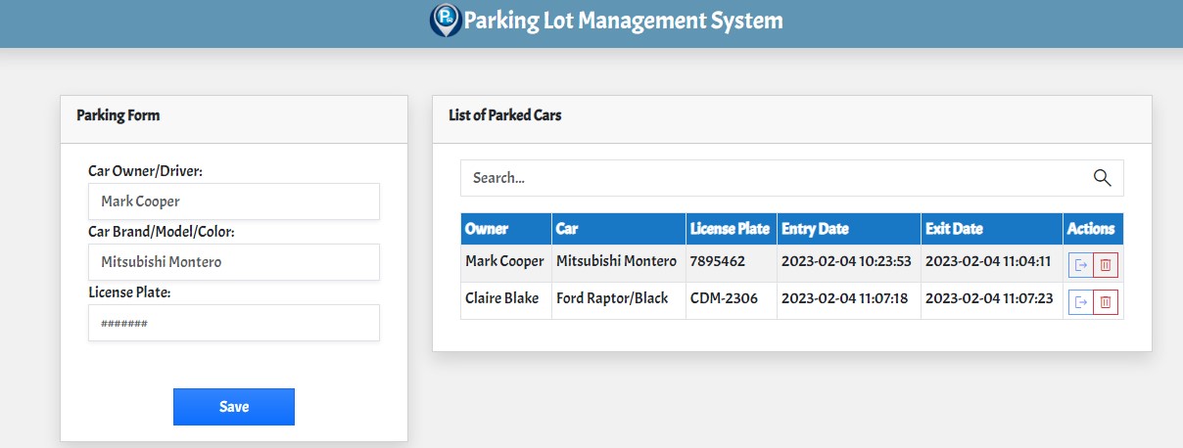The width and height of the screenshot is (1183, 448).
Task: Select the License Plate input field
Action: coord(234,323)
